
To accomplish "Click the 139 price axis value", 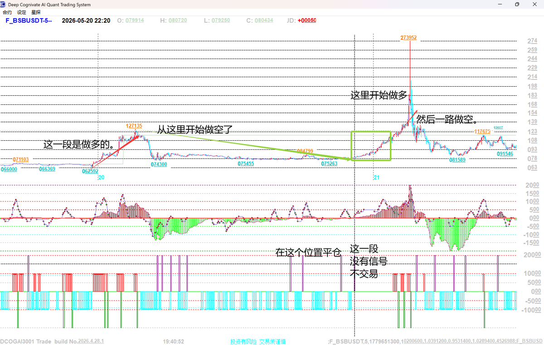I will pos(533,122).
